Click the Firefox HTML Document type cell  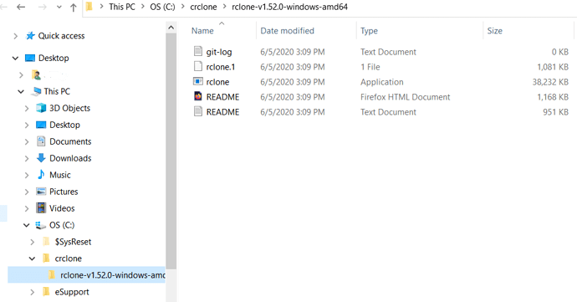[405, 97]
